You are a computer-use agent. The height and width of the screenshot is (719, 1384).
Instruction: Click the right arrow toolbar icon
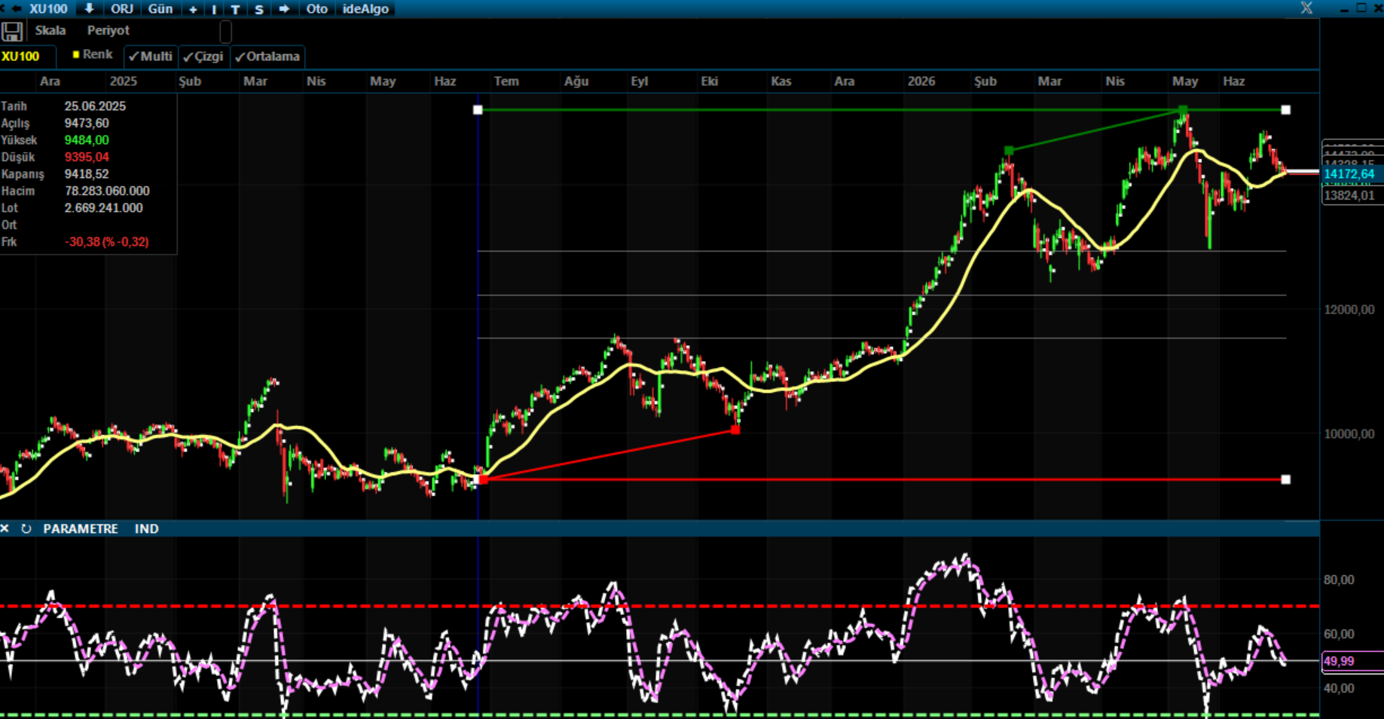[x=284, y=9]
